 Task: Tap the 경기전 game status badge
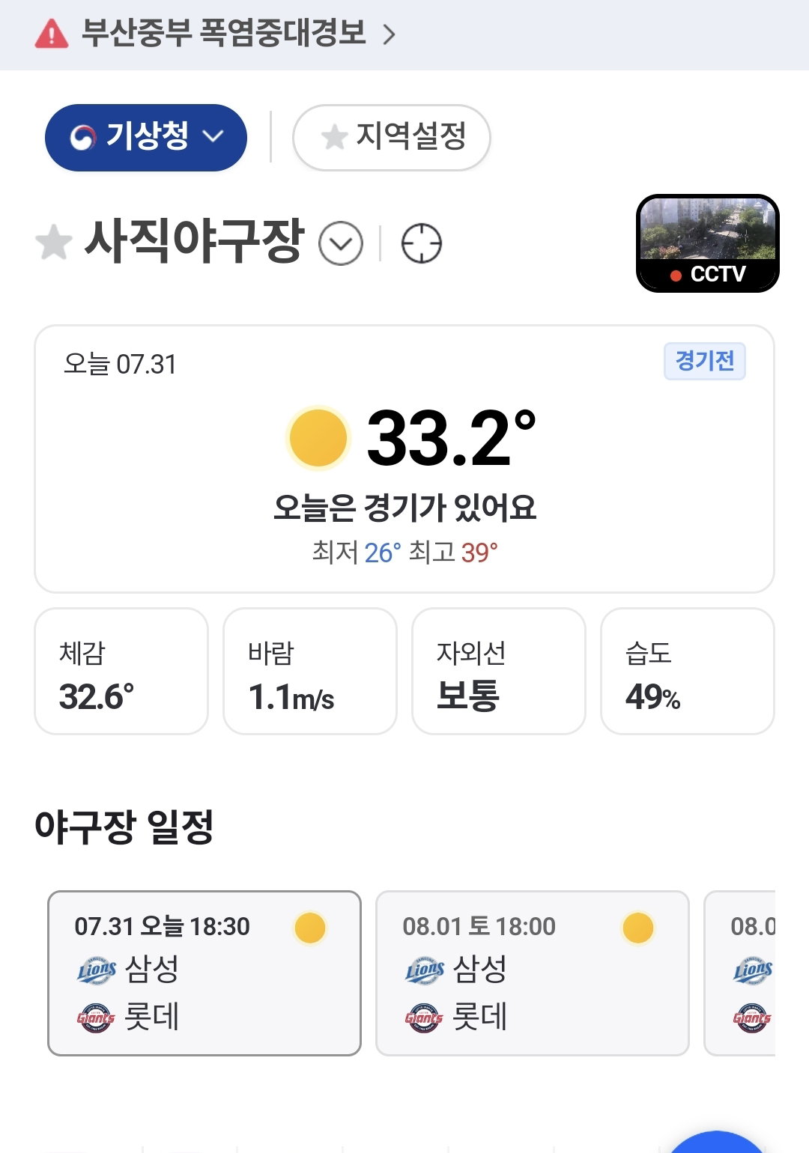705,362
